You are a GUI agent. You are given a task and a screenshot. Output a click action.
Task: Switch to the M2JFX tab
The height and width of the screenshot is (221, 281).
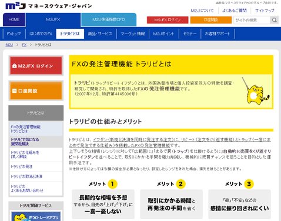[53, 19]
